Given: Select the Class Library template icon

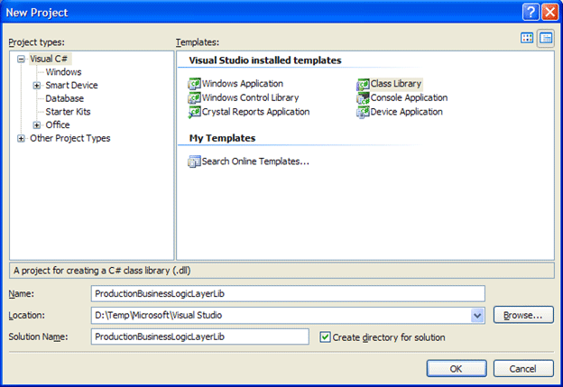Looking at the screenshot, I should (363, 85).
